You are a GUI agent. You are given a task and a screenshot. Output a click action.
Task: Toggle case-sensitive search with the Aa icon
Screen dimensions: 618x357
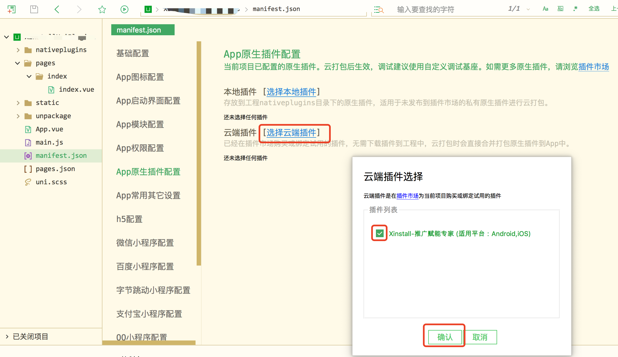[x=545, y=9]
